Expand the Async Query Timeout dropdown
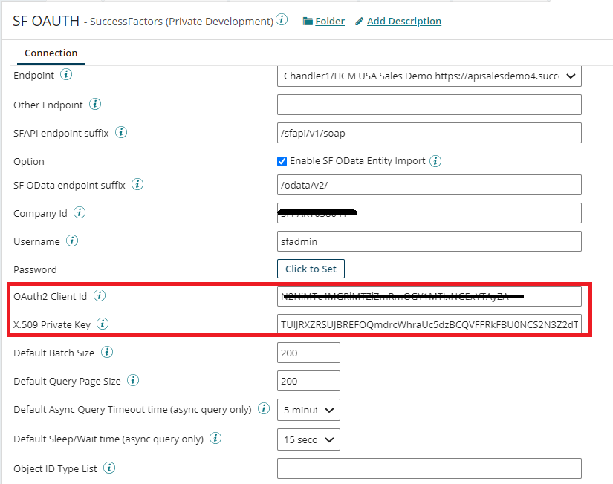 [x=308, y=410]
